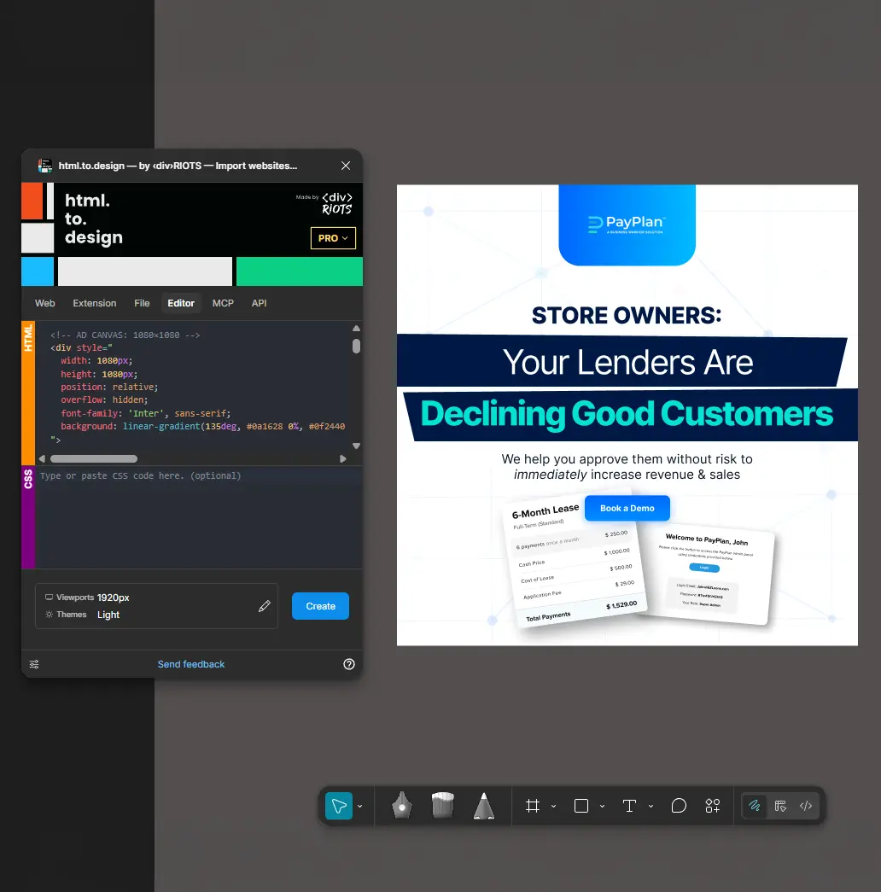Viewport: 881px width, 892px height.
Task: Open Move tool options chevron
Action: click(360, 806)
